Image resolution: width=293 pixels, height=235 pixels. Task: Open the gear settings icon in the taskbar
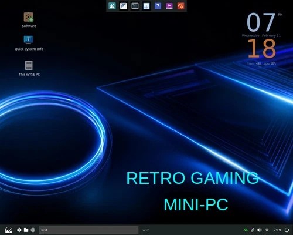[x=19, y=230]
